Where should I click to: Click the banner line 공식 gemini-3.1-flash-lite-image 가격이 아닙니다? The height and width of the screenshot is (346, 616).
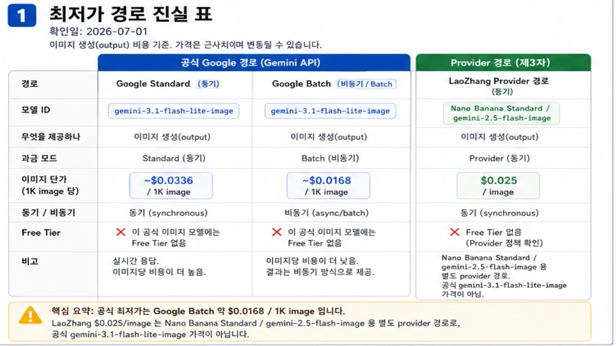click(x=150, y=334)
